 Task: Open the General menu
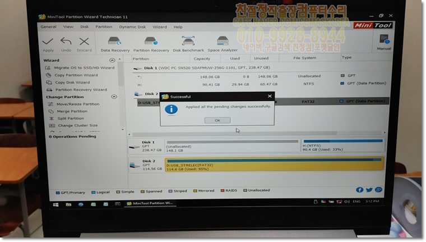pyautogui.click(x=48, y=27)
